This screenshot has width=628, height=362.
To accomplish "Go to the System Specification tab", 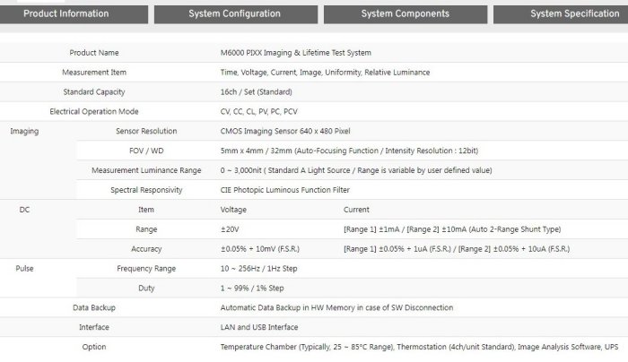I will coord(574,14).
